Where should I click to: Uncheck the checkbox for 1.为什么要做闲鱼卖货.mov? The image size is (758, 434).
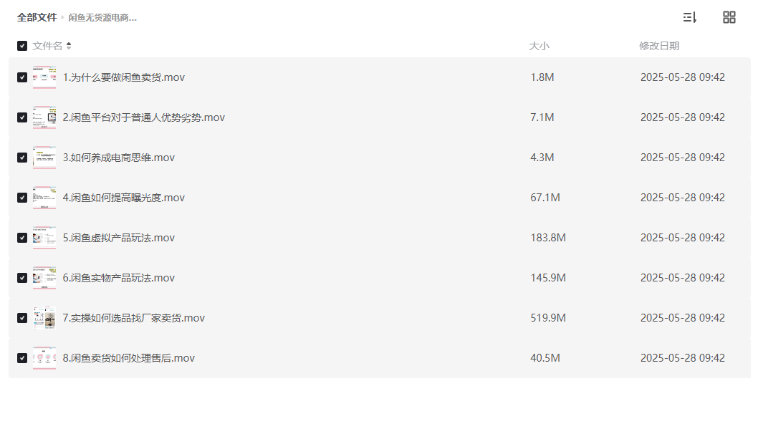21,77
